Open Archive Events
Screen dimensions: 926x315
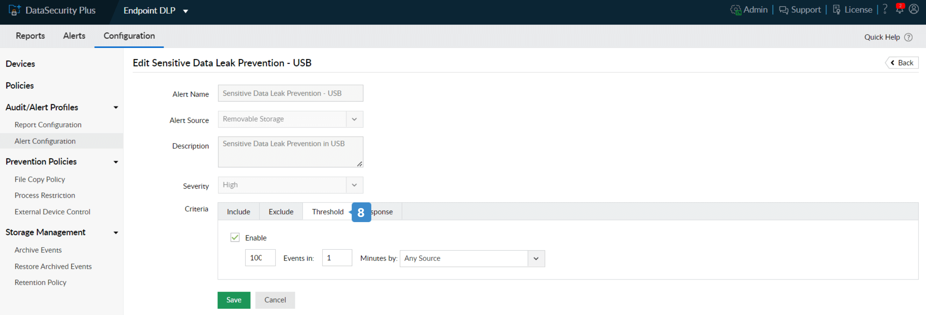38,250
